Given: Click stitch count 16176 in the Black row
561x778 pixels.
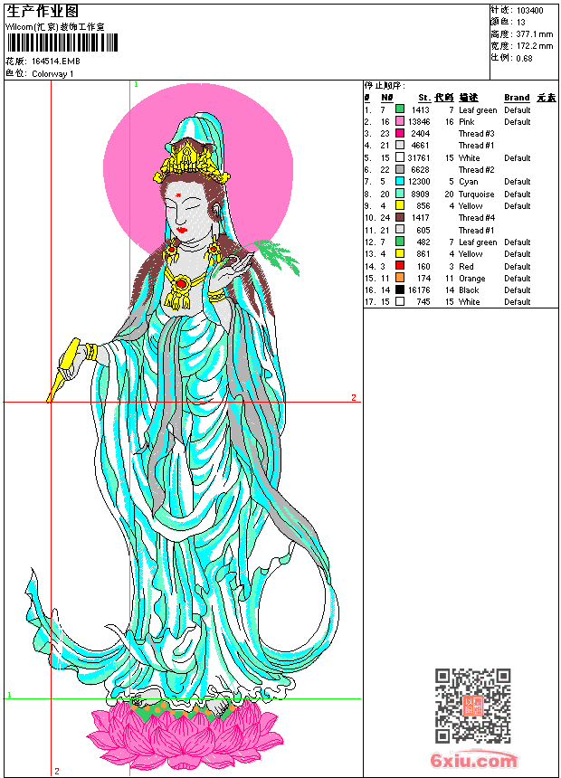Looking at the screenshot, I should coord(419,290).
